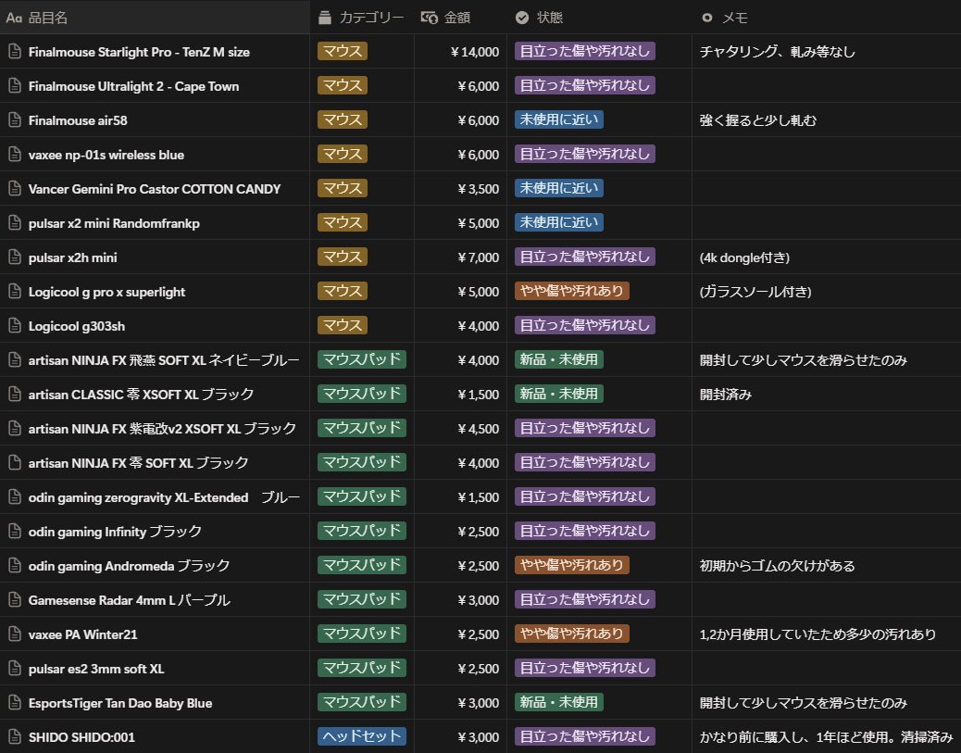Click マウスパッド tag for artisan NINJA FX 飛燕
This screenshot has width=961, height=753.
click(362, 359)
